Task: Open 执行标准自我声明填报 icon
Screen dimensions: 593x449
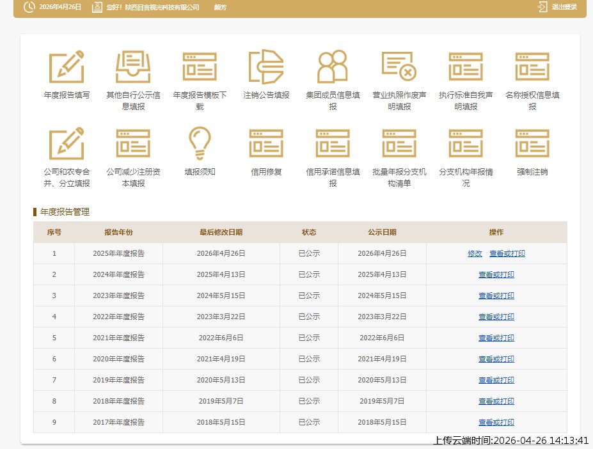Action: (x=466, y=67)
